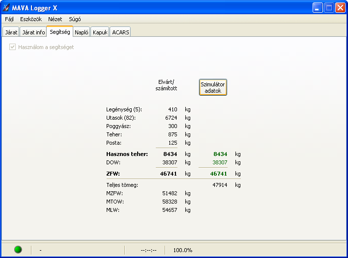Click the 'Poggyász:' label
The width and height of the screenshot is (348, 258).
point(118,126)
